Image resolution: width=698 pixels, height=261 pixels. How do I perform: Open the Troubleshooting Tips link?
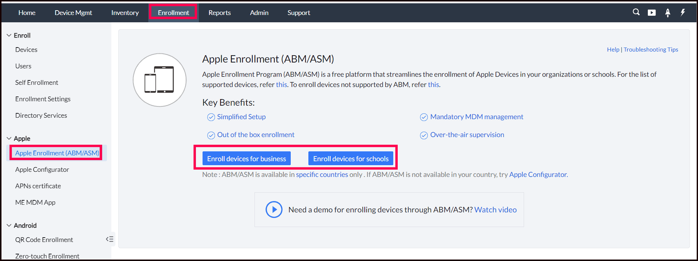click(x=650, y=49)
